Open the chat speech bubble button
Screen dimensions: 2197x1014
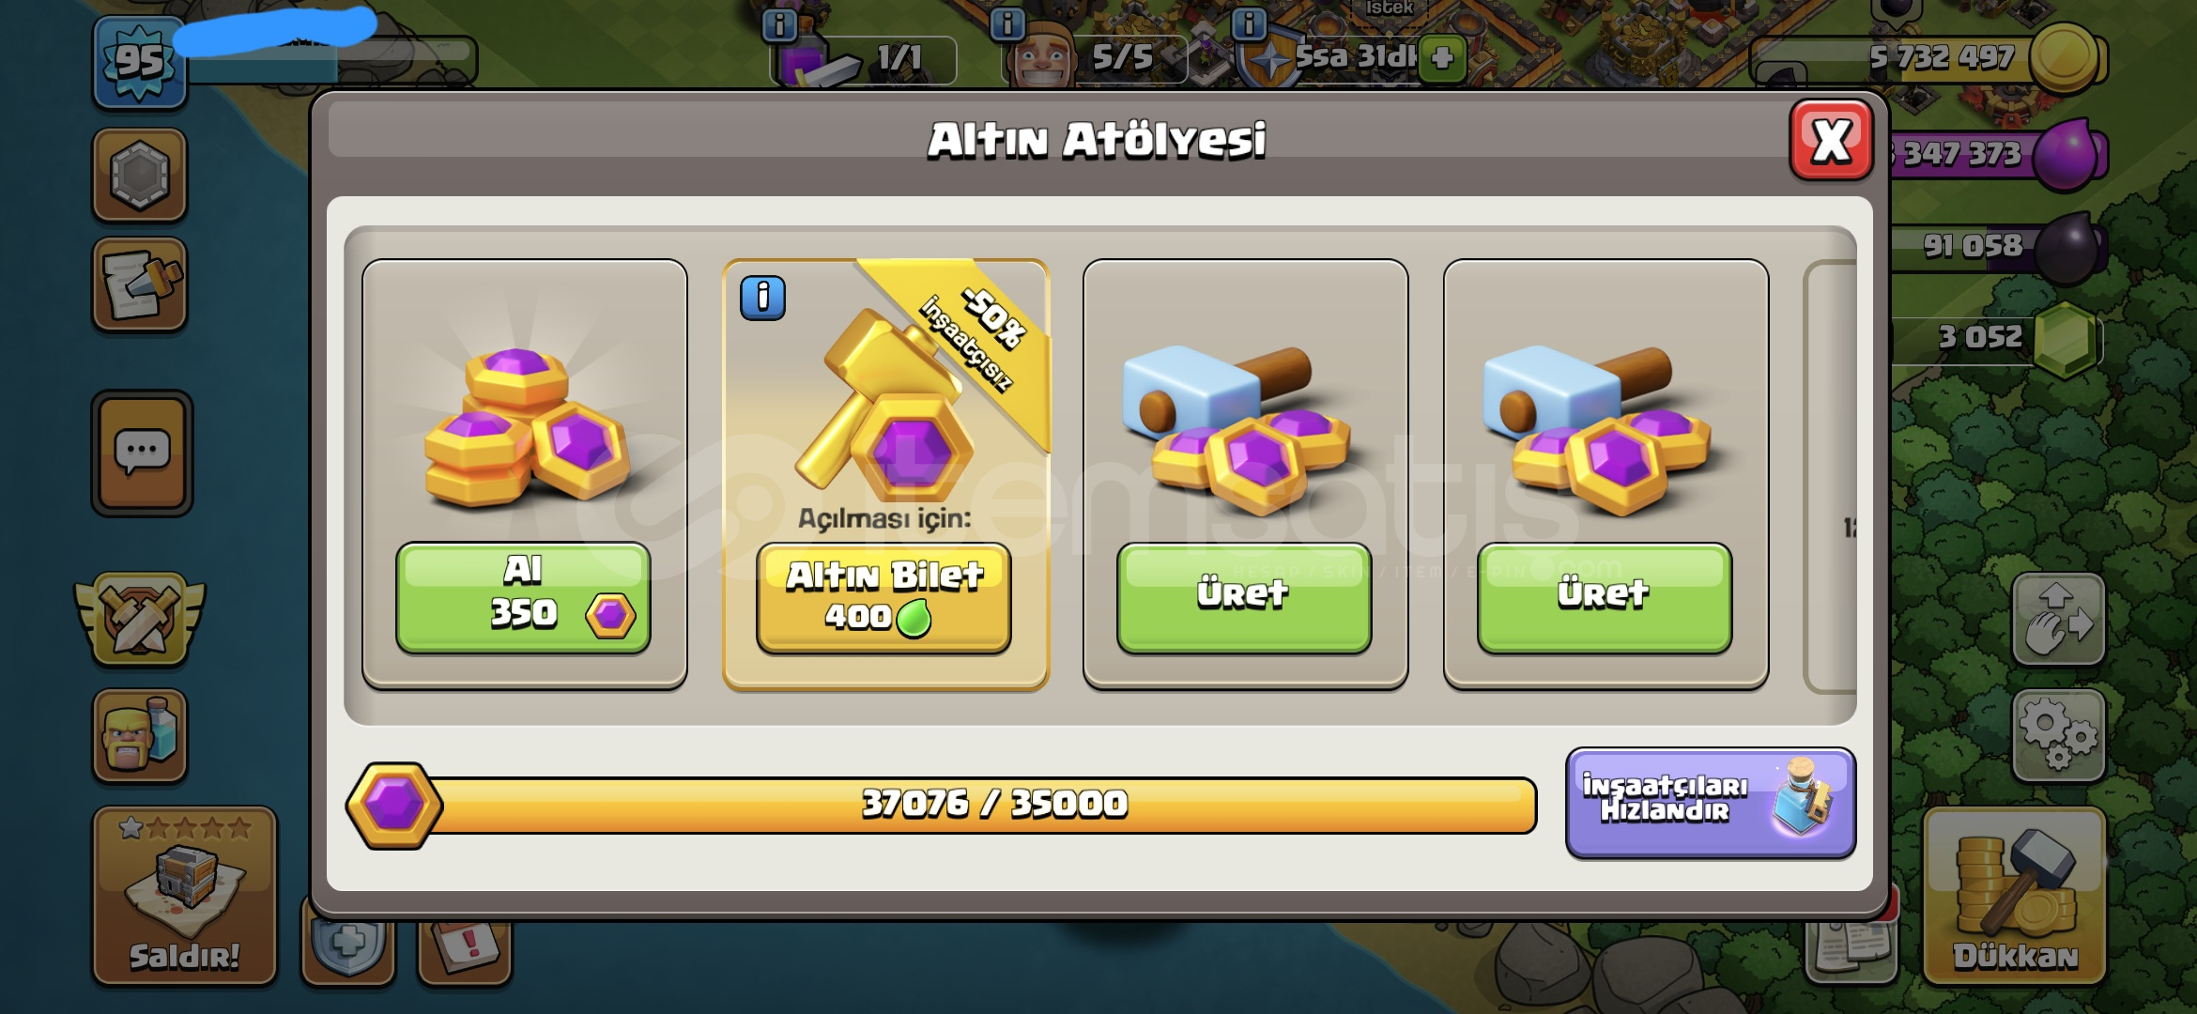(142, 454)
